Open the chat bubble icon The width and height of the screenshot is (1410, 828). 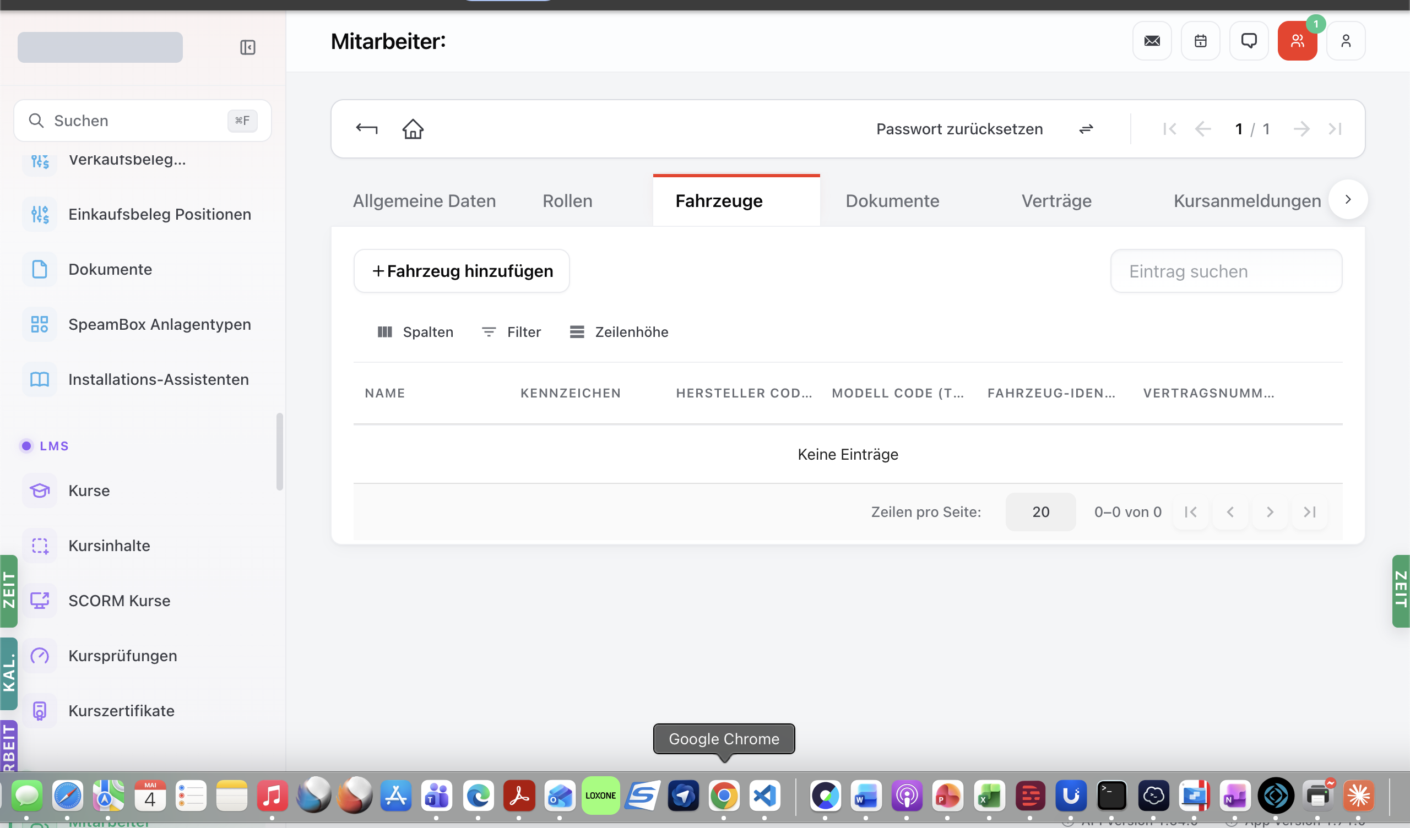point(1248,41)
